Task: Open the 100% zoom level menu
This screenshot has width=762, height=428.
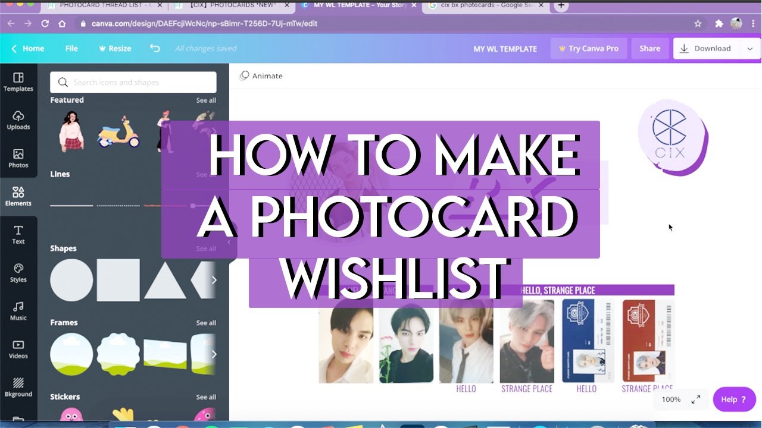Action: coord(671,399)
